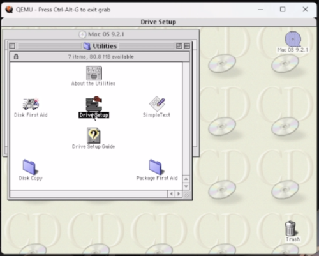Viewport: 319px width, 256px height.
Task: Open the Disk Copy folder icon
Action: [31, 167]
